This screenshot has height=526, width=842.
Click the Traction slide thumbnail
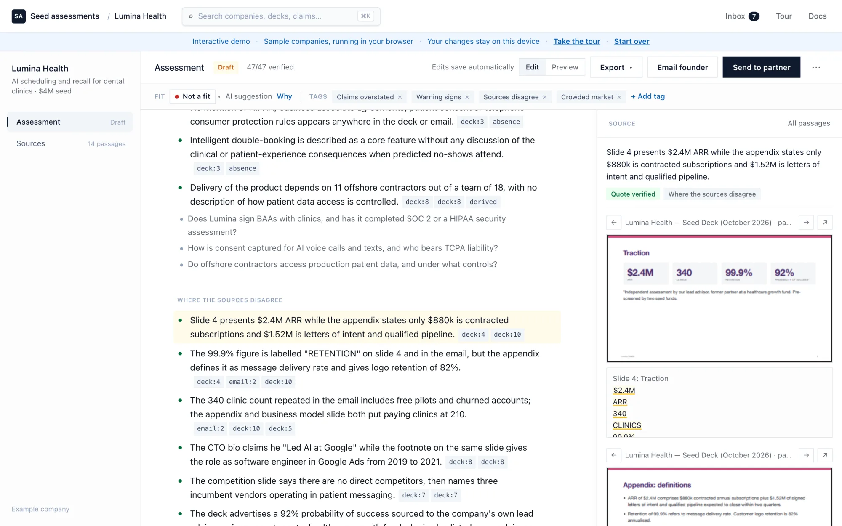coord(719,298)
